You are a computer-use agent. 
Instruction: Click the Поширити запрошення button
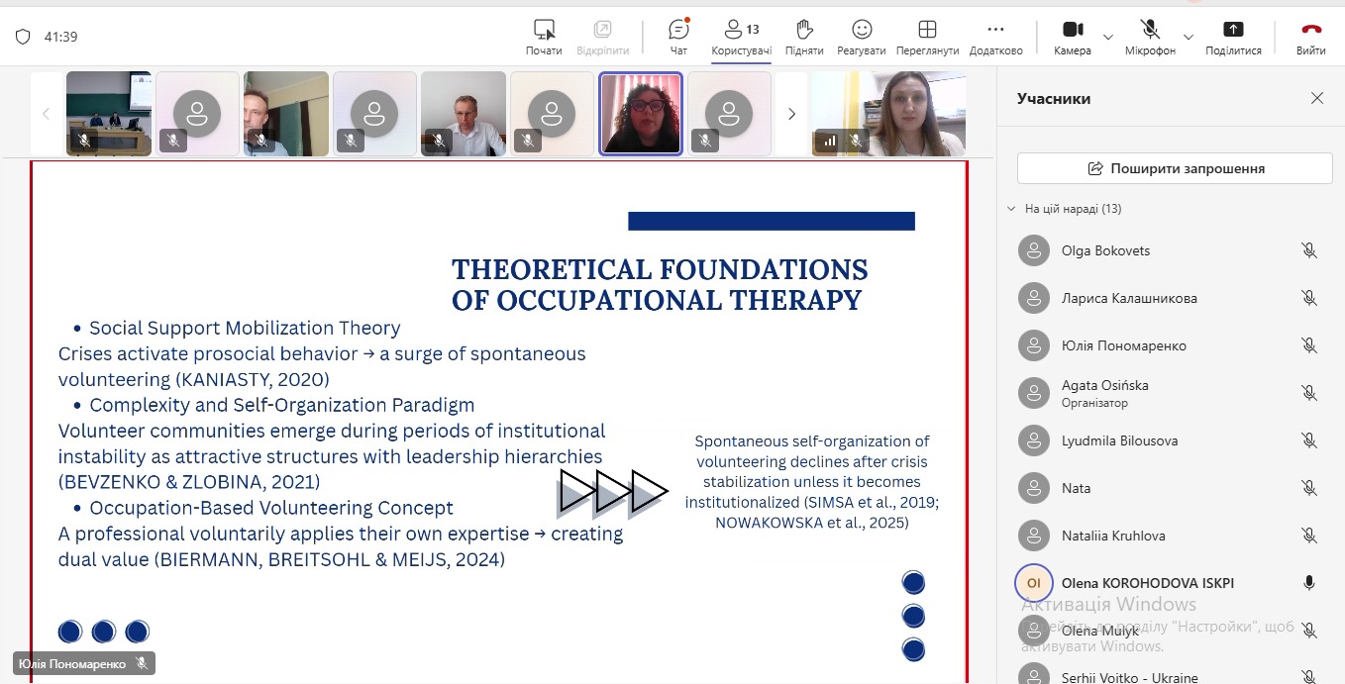[x=1175, y=168]
